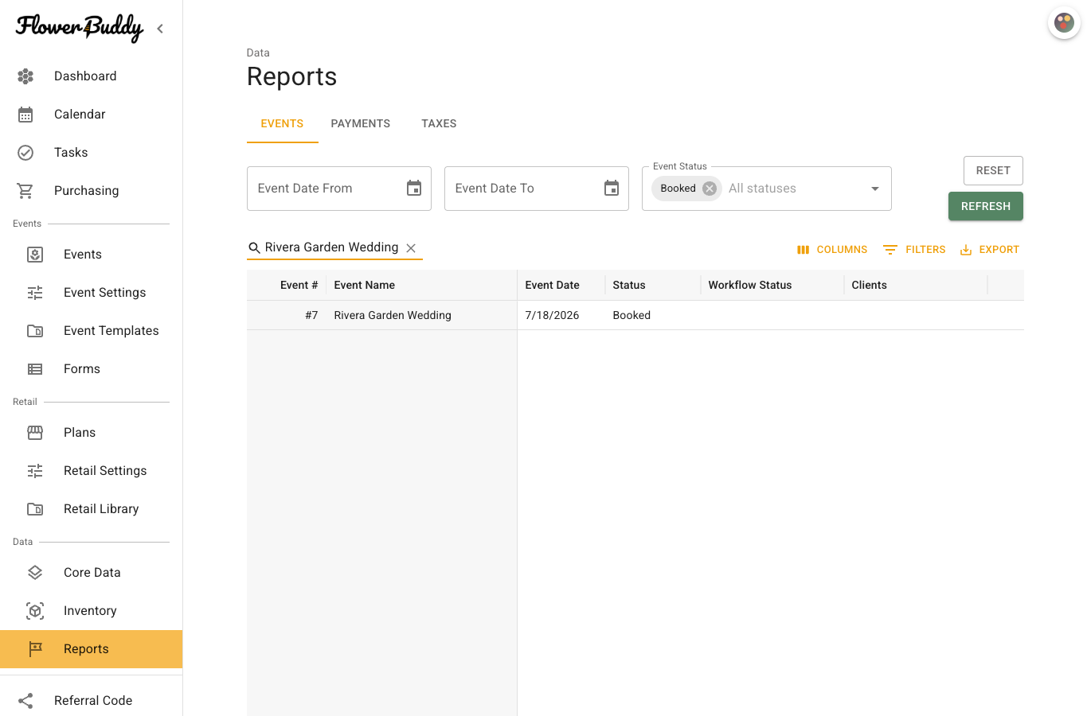Click the Referral Code share icon
1087x716 pixels.
[25, 701]
